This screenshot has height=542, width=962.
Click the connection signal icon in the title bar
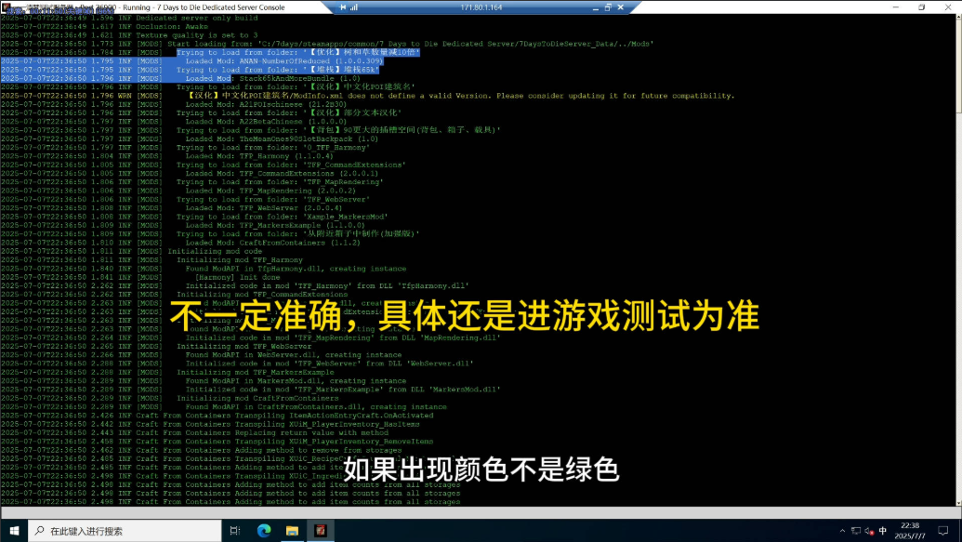pos(353,7)
